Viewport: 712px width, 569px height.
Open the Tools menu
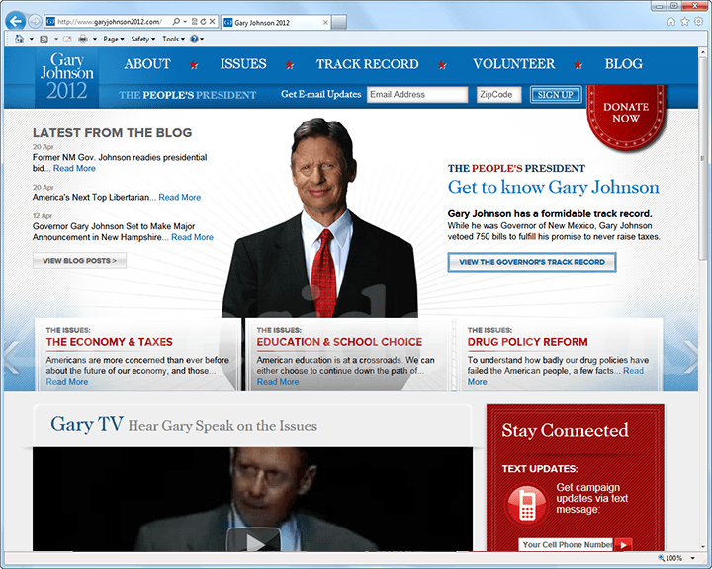click(x=173, y=40)
